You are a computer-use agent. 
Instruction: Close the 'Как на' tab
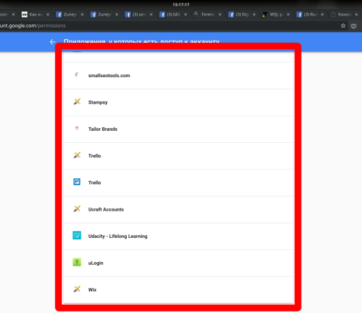pyautogui.click(x=47, y=14)
